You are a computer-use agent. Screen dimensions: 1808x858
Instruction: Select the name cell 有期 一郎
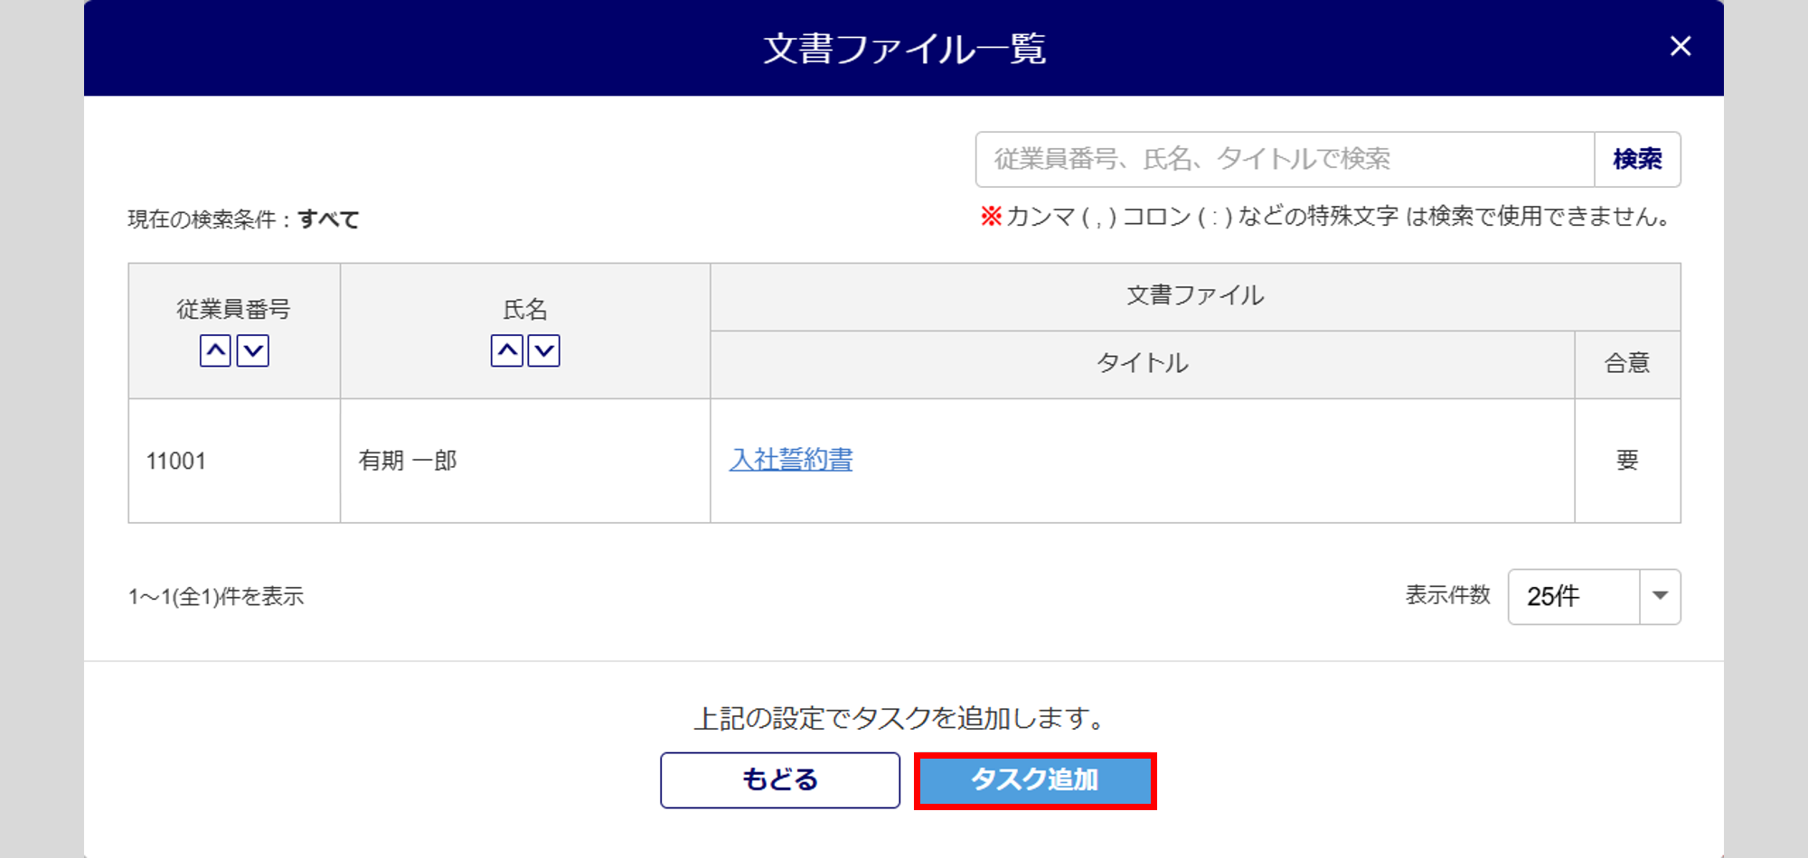coord(525,461)
